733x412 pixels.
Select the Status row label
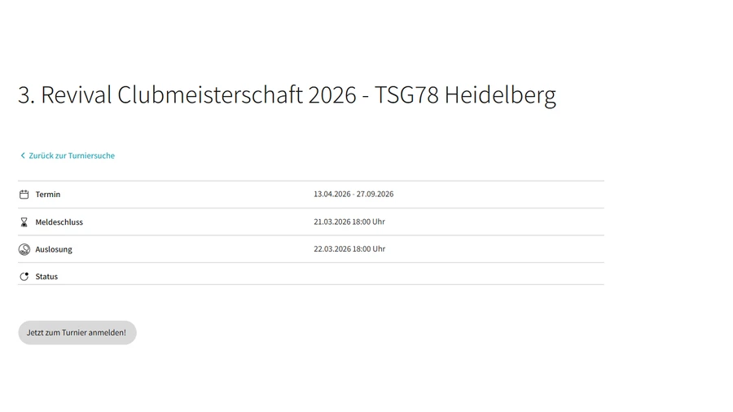coord(46,277)
